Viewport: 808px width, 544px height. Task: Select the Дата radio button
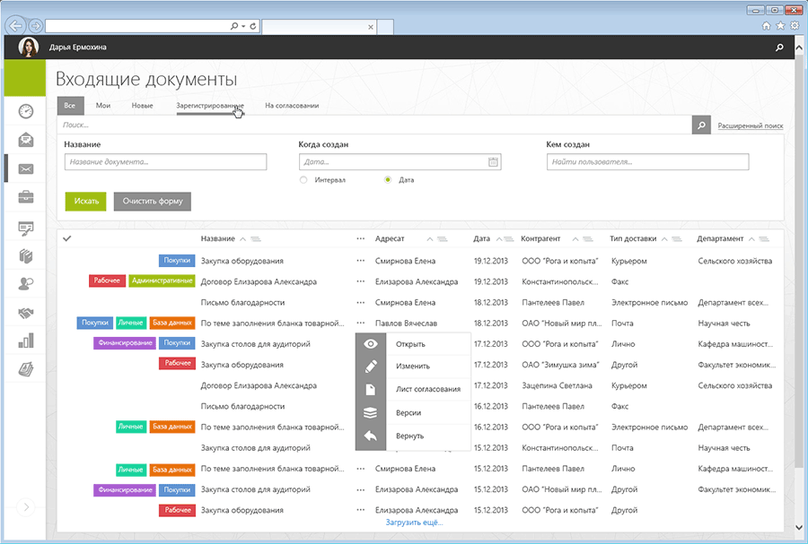coord(387,180)
